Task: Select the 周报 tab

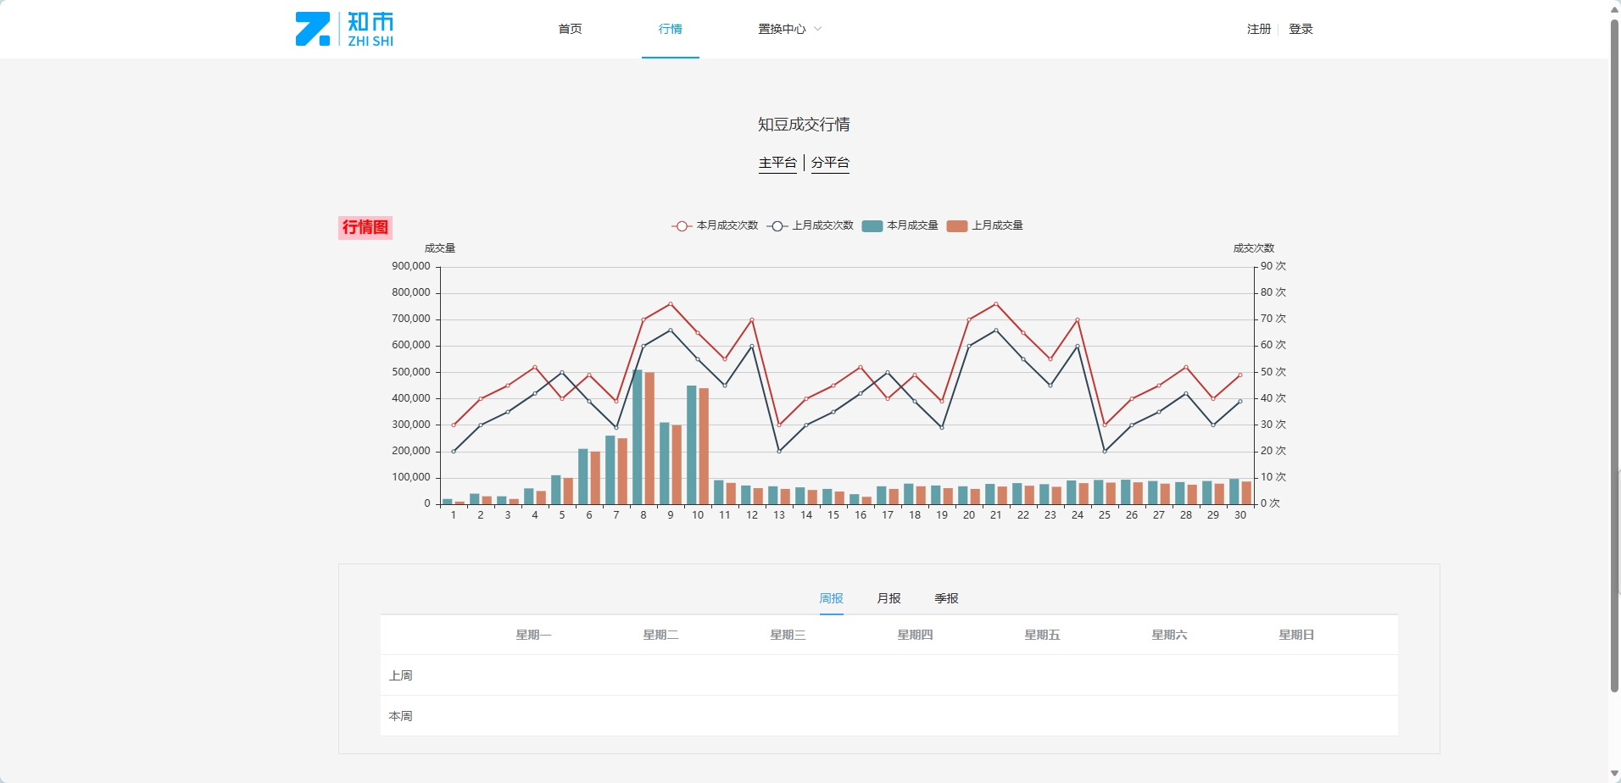Action: point(832,598)
